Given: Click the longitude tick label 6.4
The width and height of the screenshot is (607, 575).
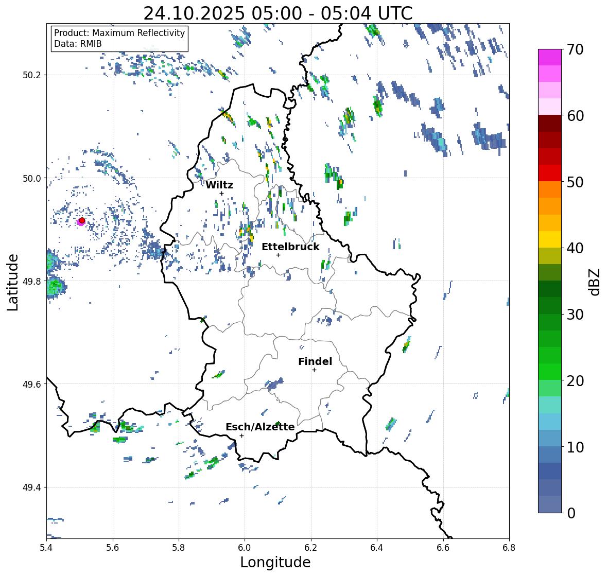Looking at the screenshot, I should click(x=377, y=547).
